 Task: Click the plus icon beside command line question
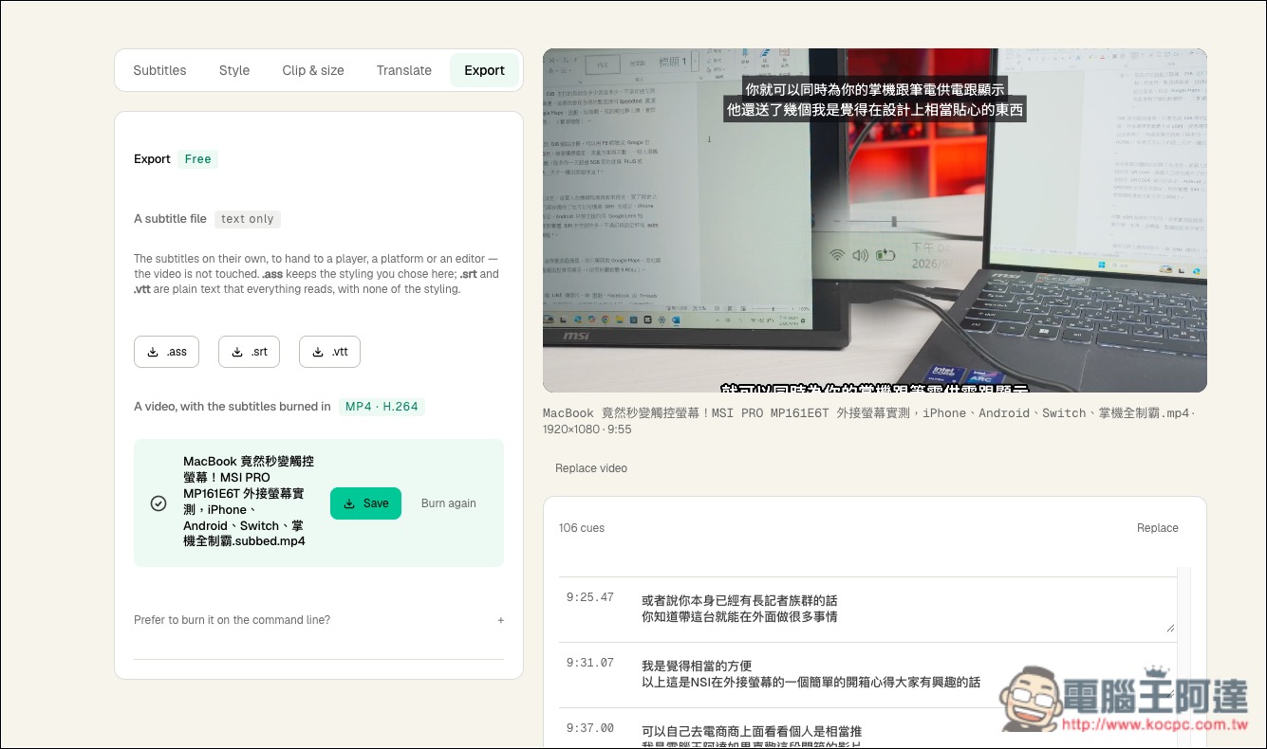[501, 620]
